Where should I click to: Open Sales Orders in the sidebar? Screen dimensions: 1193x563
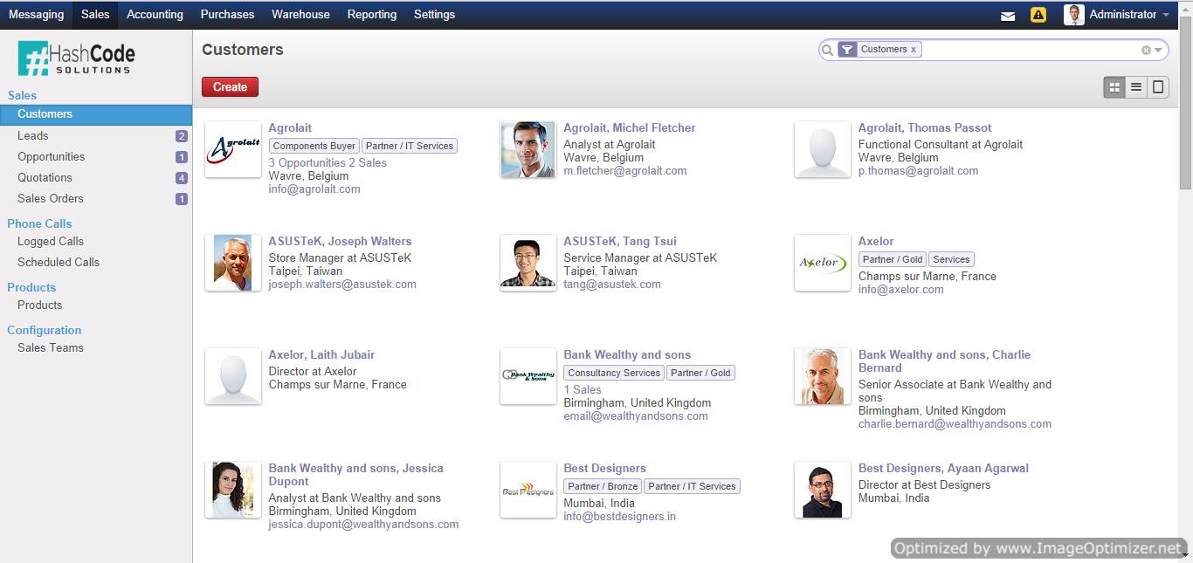point(96,198)
